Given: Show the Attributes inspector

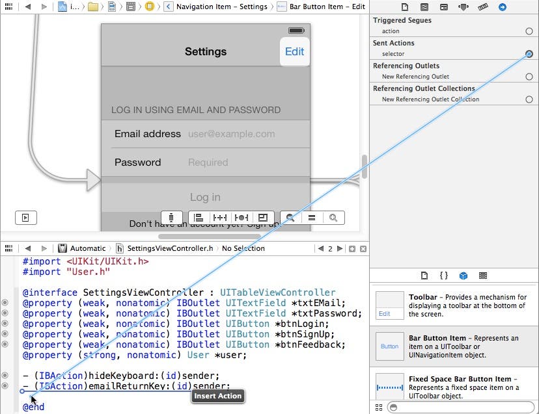Looking at the screenshot, I should point(463,7).
